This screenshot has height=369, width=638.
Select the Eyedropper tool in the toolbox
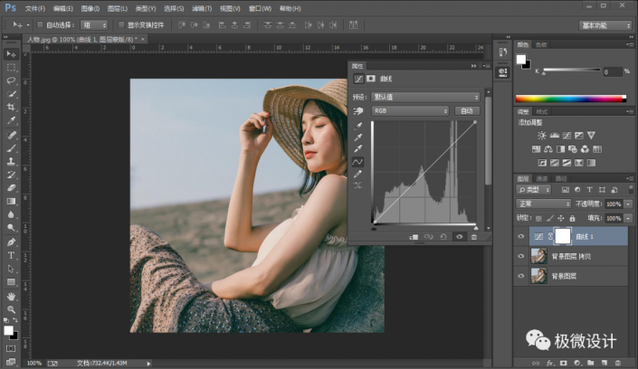tap(12, 120)
